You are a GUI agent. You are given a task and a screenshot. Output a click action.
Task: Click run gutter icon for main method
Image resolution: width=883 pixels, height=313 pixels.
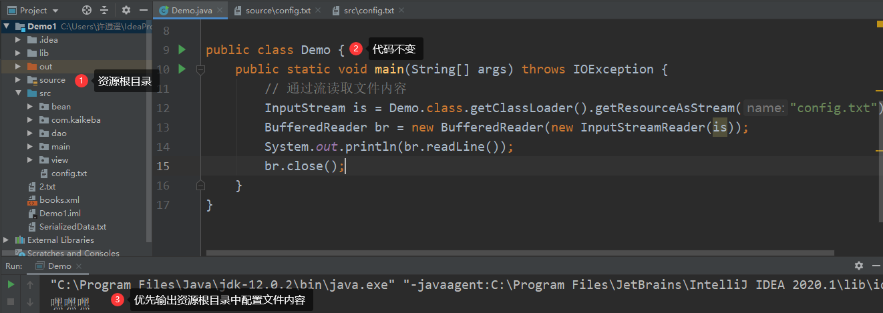point(182,69)
